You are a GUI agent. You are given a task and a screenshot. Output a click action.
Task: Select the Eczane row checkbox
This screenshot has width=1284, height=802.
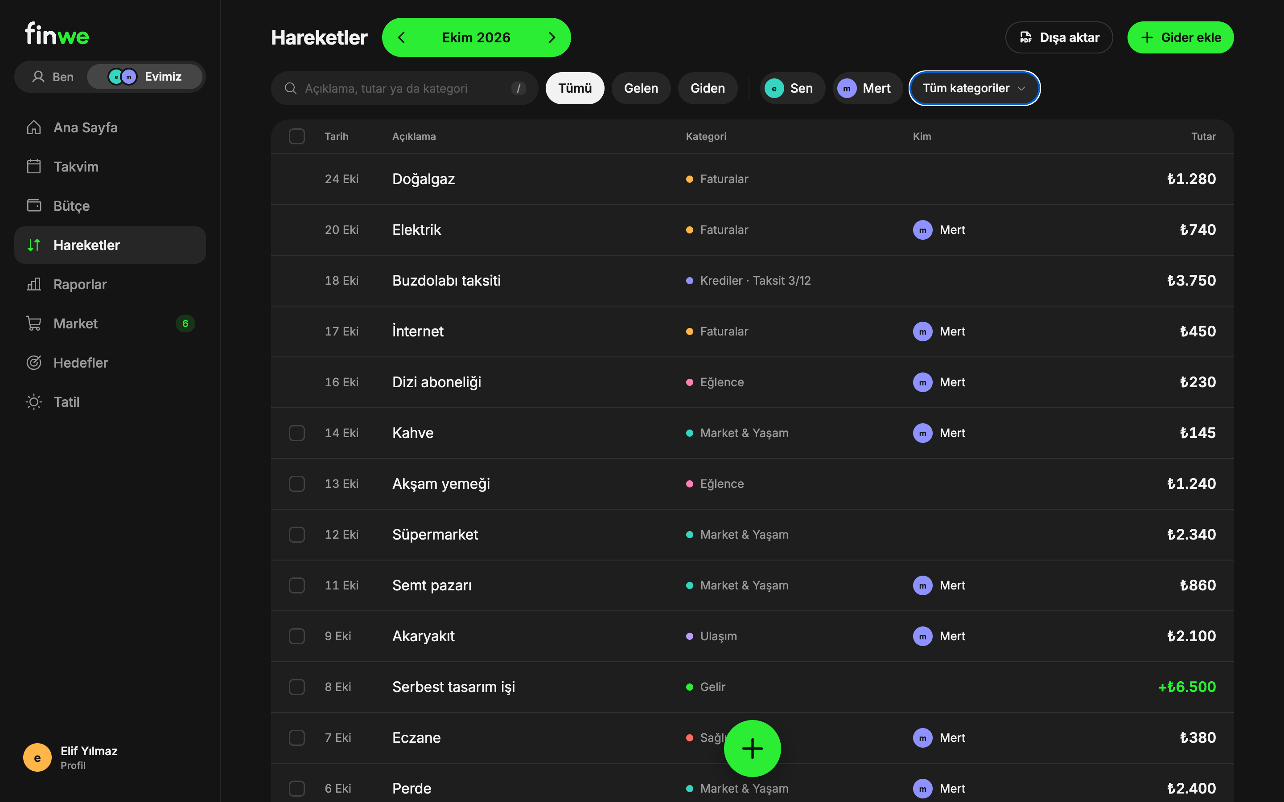(296, 738)
